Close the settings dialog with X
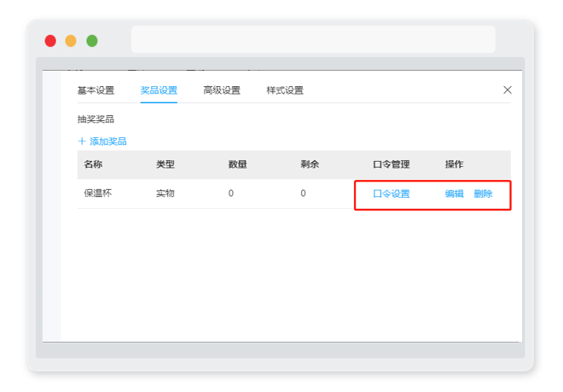This screenshot has width=563, height=392. coord(508,90)
